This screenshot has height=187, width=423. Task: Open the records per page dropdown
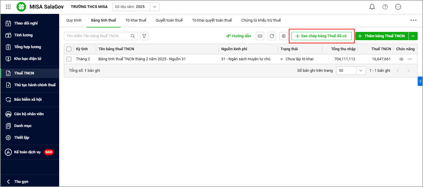pyautogui.click(x=361, y=71)
